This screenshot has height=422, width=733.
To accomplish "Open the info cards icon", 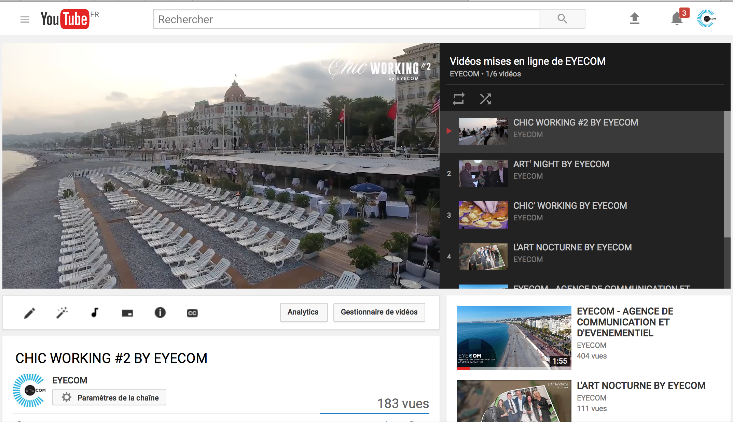I will point(160,312).
